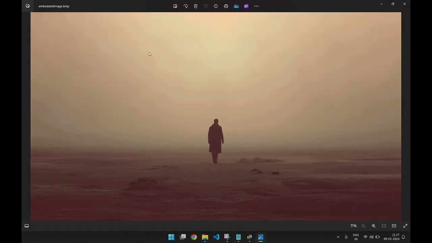Rotate the image

(x=185, y=6)
